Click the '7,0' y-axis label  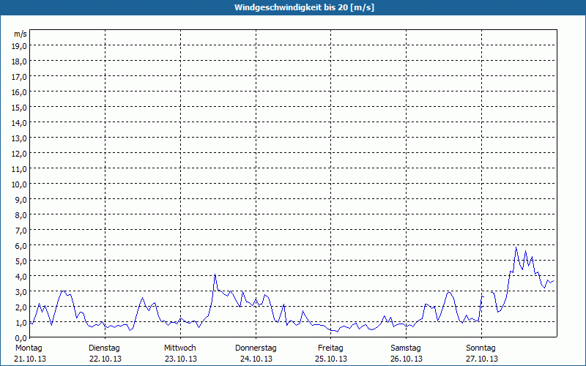(x=21, y=231)
